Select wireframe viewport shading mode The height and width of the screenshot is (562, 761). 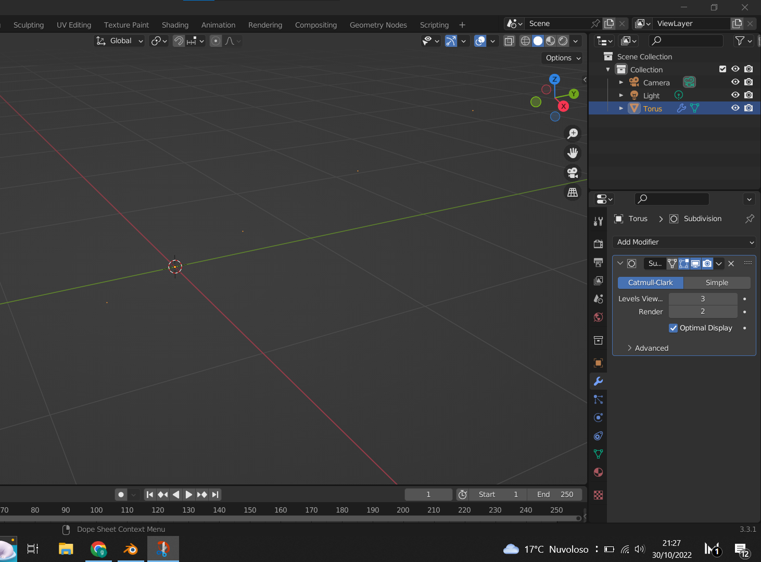coord(526,41)
